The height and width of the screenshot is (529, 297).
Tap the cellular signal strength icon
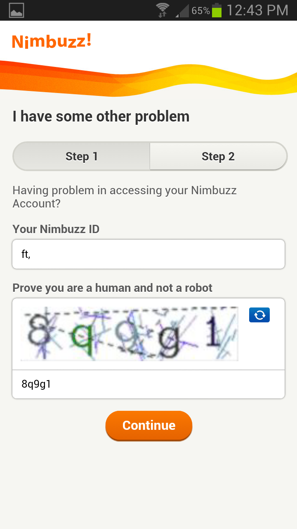pos(182,11)
